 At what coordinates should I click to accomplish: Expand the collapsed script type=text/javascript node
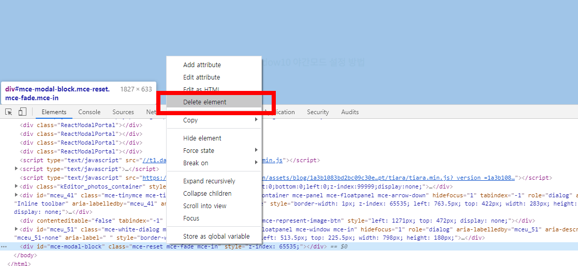coord(16,169)
